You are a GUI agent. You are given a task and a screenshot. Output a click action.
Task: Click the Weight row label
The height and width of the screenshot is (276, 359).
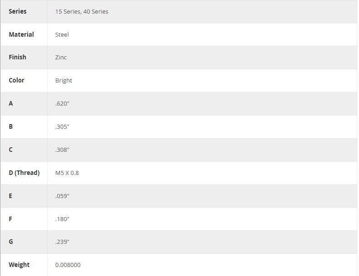(19, 265)
